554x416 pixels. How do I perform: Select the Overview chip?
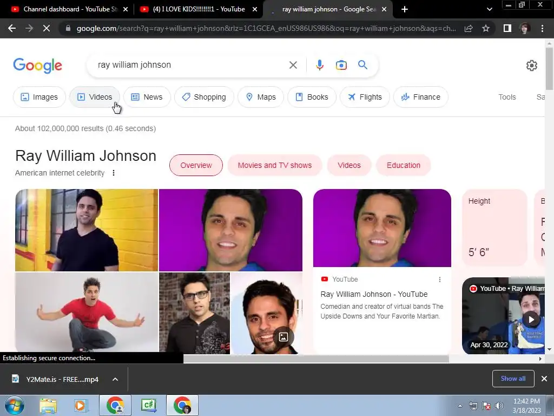pyautogui.click(x=196, y=165)
